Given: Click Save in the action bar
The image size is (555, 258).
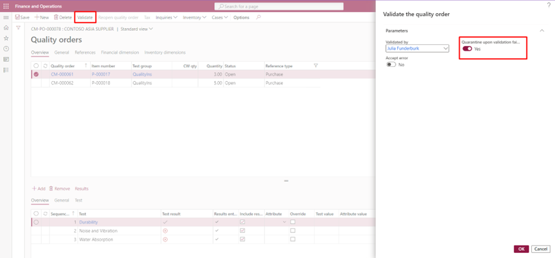Looking at the screenshot, I should 23,17.
